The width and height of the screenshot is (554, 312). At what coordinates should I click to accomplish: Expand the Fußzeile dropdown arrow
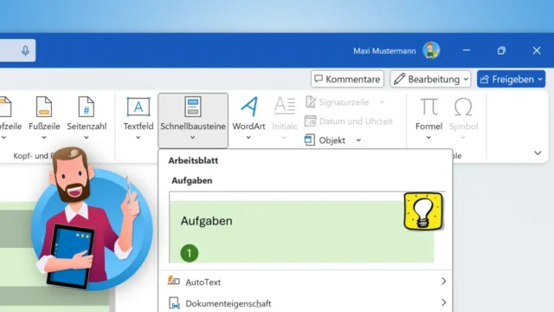point(44,138)
